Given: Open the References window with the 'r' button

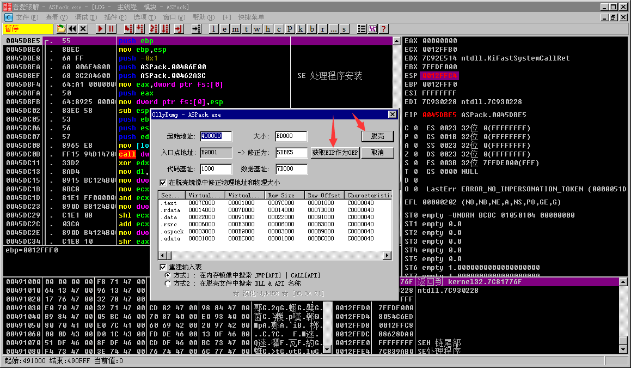Looking at the screenshot, I should pyautogui.click(x=322, y=28).
